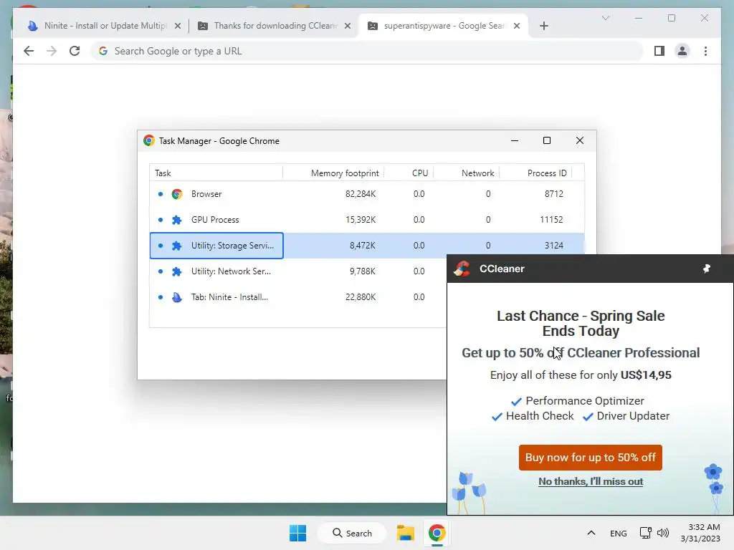Open ENG language switcher
Image resolution: width=734 pixels, height=550 pixels.
(619, 533)
